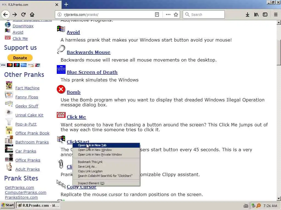
Task: Close the RJLPranks.com tab
Action: click(x=57, y=5)
